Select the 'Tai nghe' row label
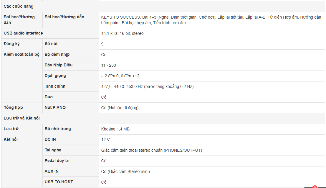The height and width of the screenshot is (188, 326). click(53, 150)
